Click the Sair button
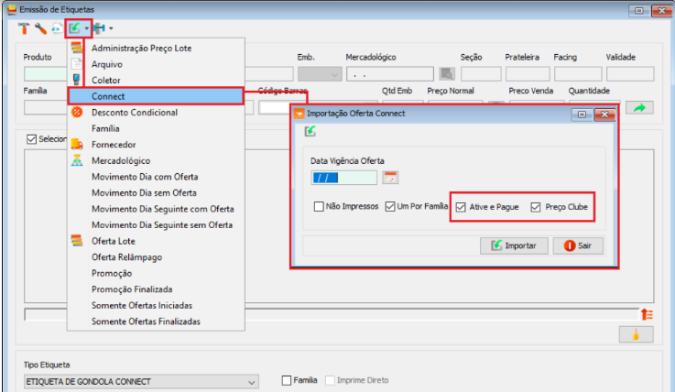Image resolution: width=675 pixels, height=392 pixels. click(578, 245)
